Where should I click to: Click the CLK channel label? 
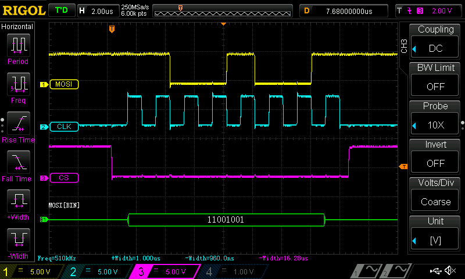coord(64,127)
